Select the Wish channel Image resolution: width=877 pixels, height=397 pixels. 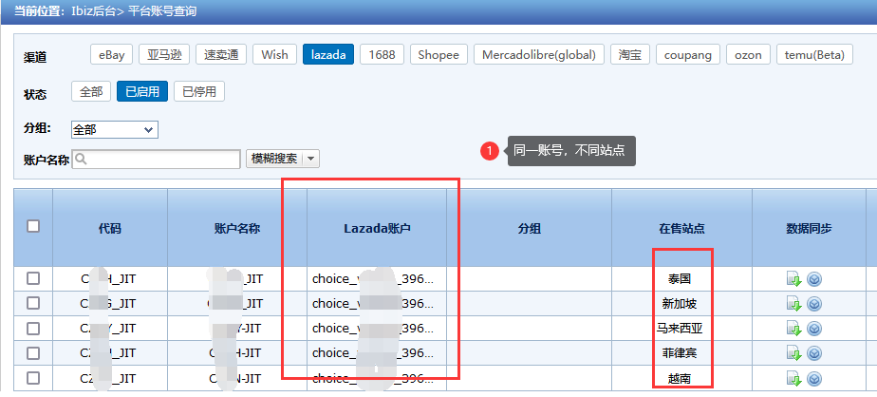click(x=274, y=54)
